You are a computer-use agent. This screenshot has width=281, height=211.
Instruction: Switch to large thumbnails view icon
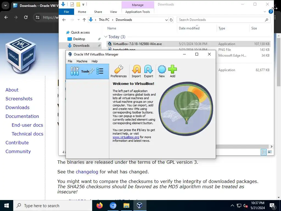click(x=269, y=152)
